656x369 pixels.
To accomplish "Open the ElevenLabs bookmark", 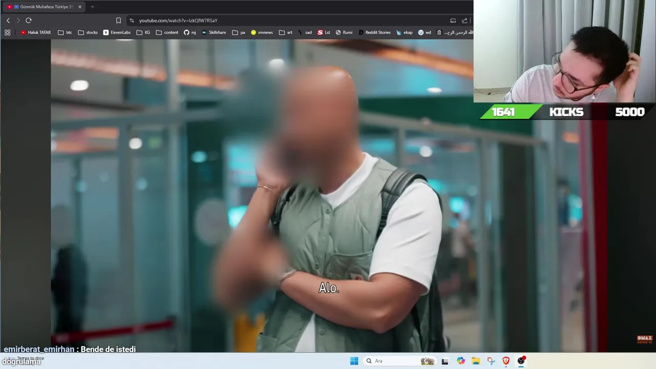I will (117, 32).
